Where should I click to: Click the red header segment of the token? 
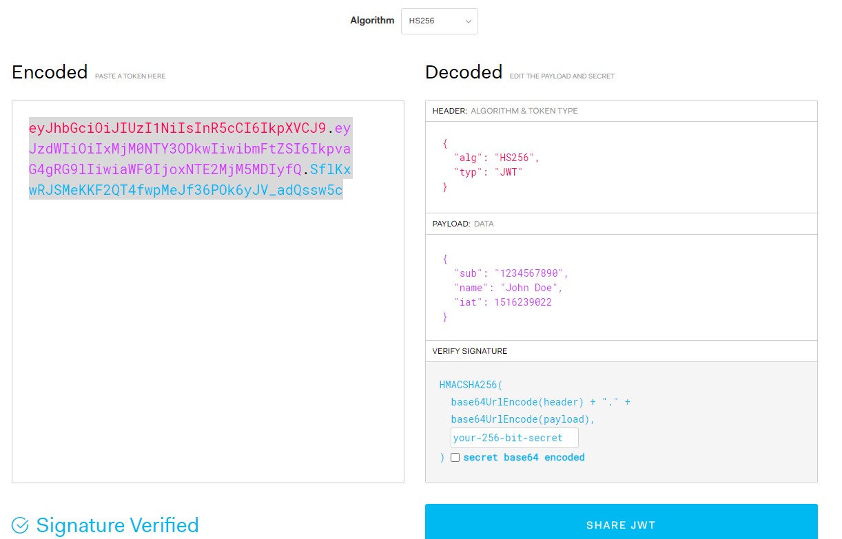[177, 128]
